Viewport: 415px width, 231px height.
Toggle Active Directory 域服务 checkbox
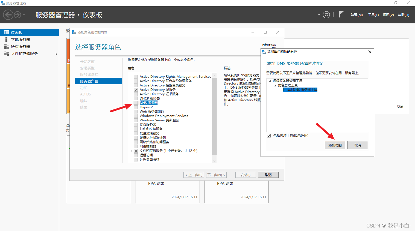(136, 90)
